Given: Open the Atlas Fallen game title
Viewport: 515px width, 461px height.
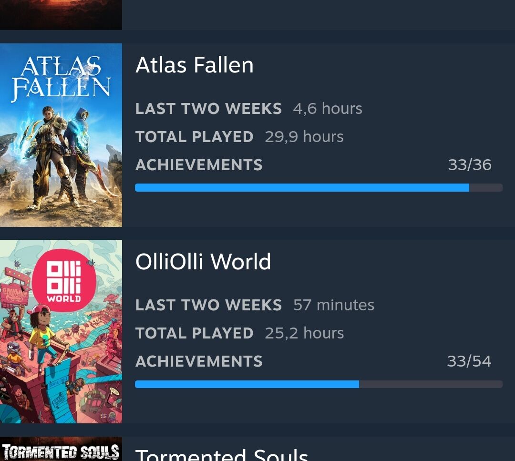Looking at the screenshot, I should coord(194,65).
